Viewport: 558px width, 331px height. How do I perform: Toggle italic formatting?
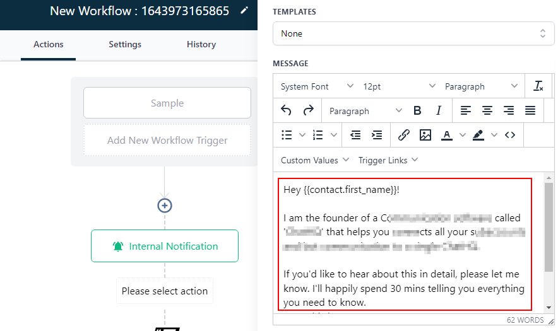coord(439,110)
